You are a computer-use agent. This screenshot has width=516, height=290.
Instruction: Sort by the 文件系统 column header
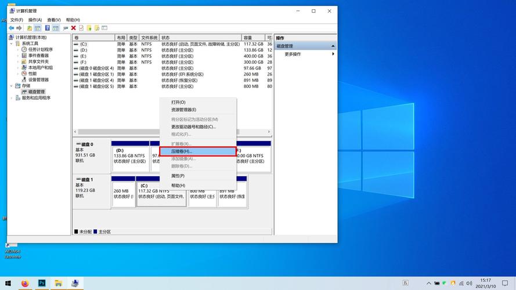coord(149,37)
